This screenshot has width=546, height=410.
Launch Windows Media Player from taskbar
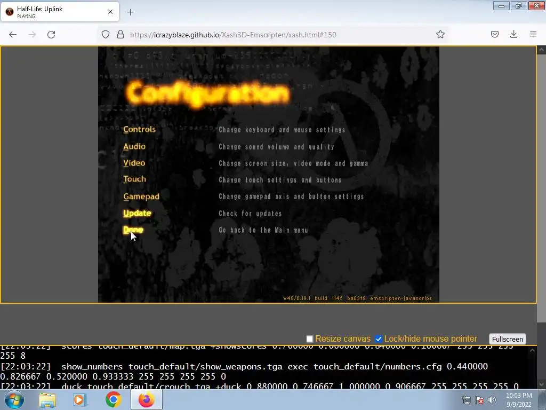(x=79, y=400)
